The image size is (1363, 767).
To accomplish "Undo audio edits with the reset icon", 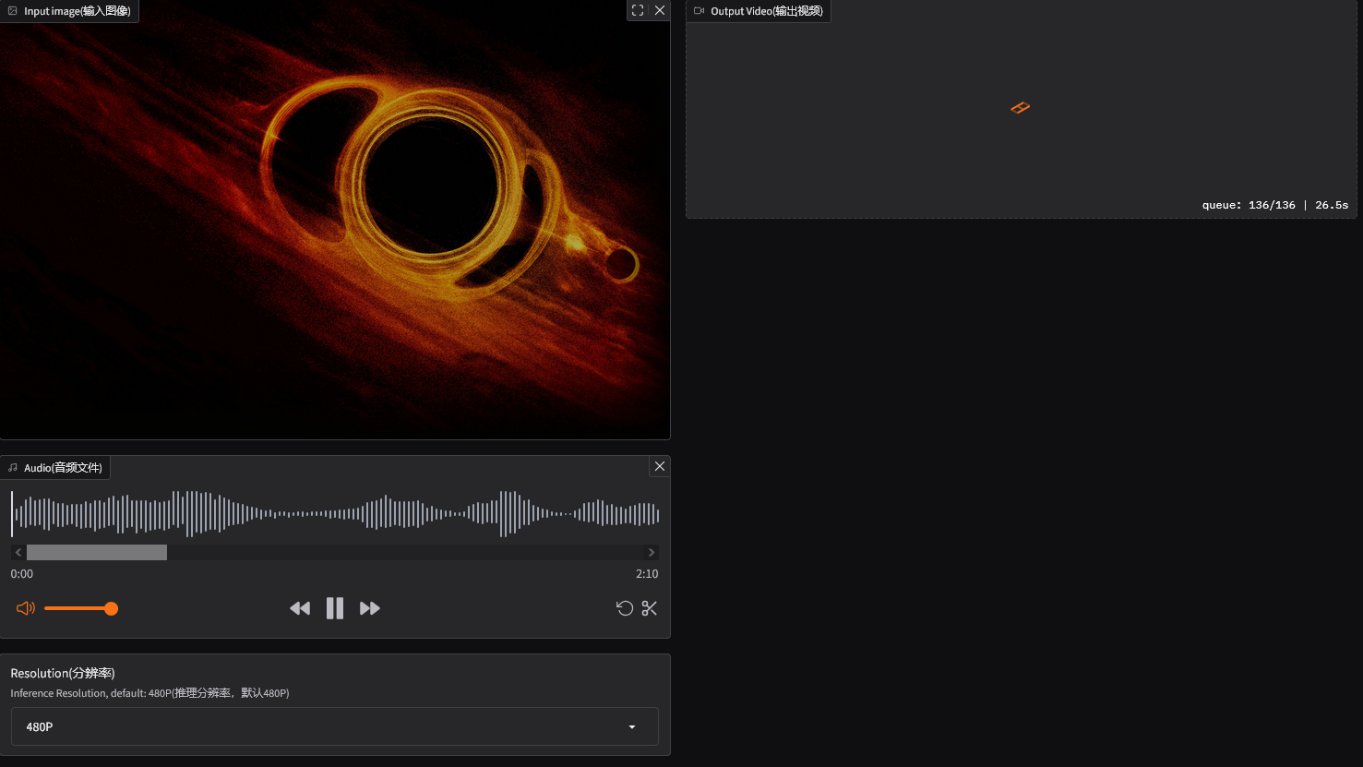I will (x=625, y=608).
